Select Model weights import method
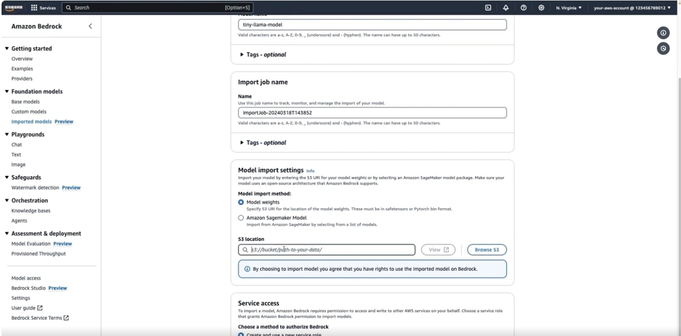The image size is (681, 336). 241,203
